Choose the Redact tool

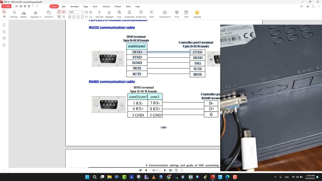tap(23, 14)
